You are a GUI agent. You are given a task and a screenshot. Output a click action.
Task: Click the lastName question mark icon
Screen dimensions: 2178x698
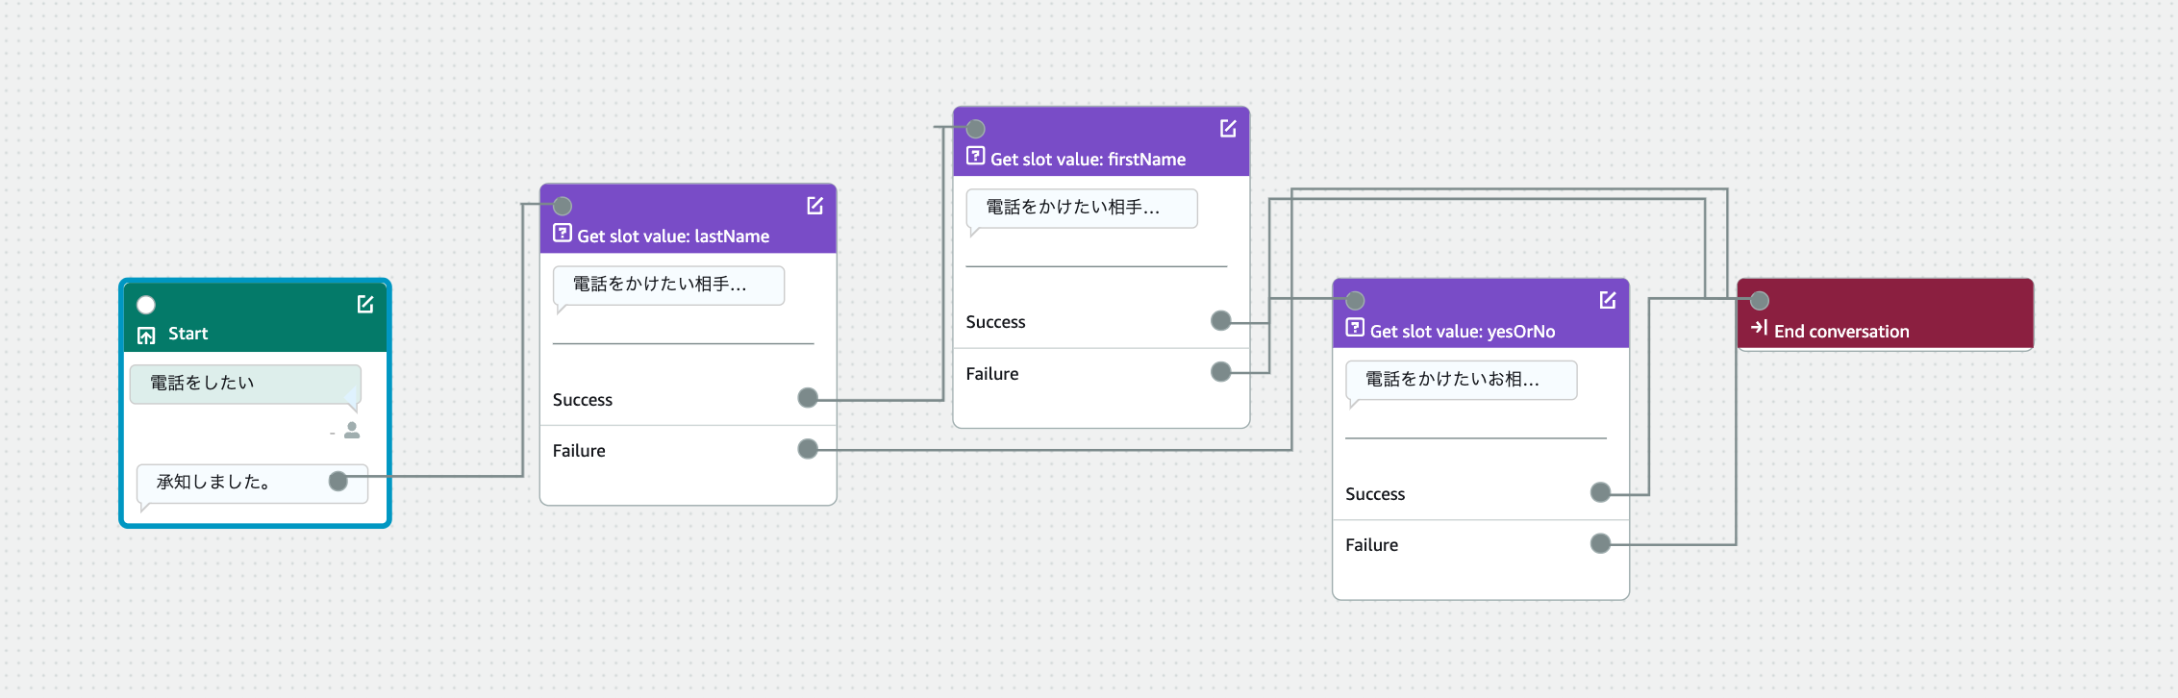pyautogui.click(x=563, y=234)
